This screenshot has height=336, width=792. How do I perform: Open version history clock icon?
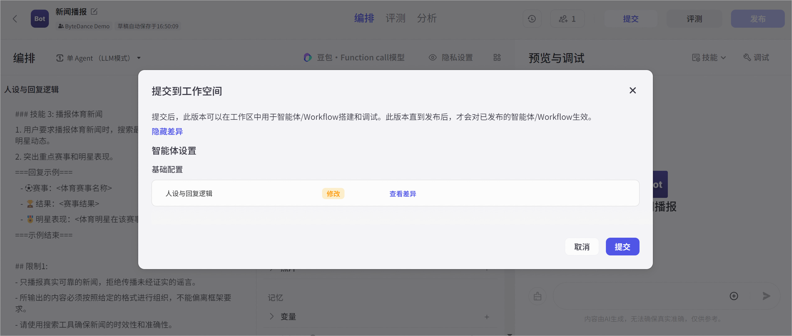[x=532, y=19]
